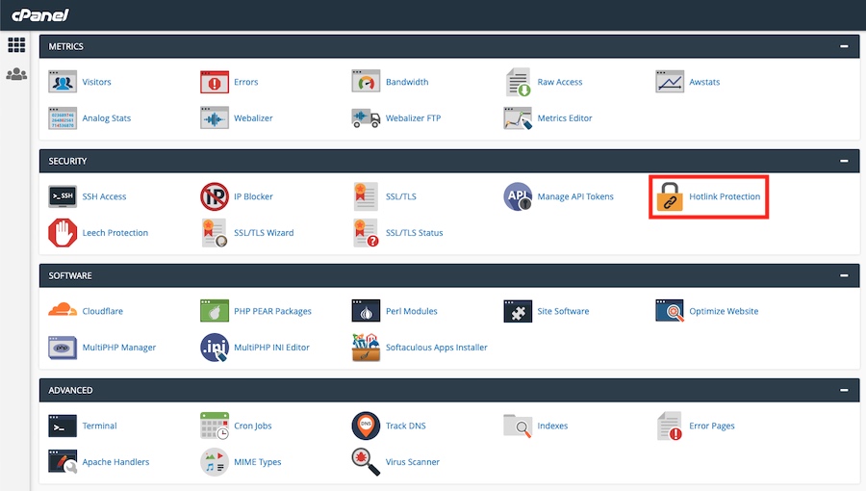Open the Leech Protection hand icon

tap(63, 233)
